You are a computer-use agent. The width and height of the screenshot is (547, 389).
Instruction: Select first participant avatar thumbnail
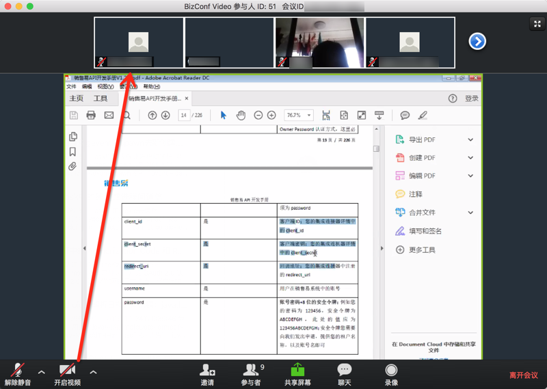pos(139,42)
